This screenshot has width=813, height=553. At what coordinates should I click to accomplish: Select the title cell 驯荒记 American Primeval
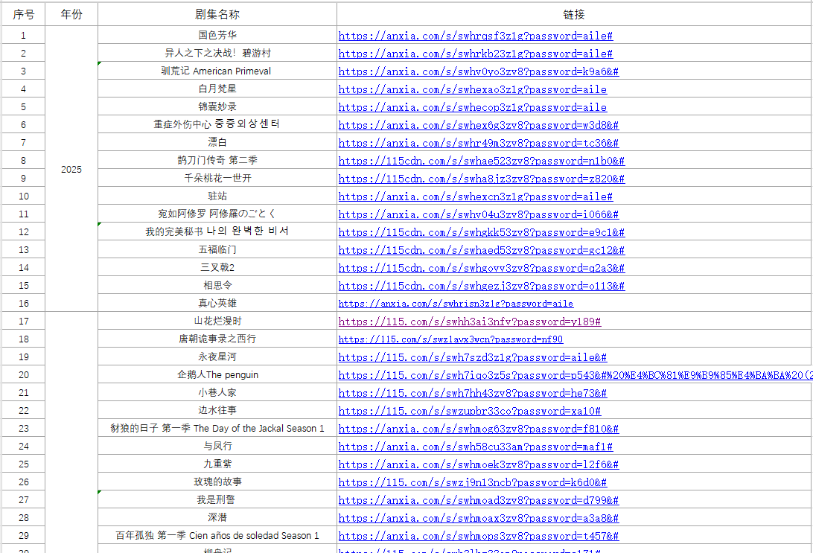click(x=217, y=71)
